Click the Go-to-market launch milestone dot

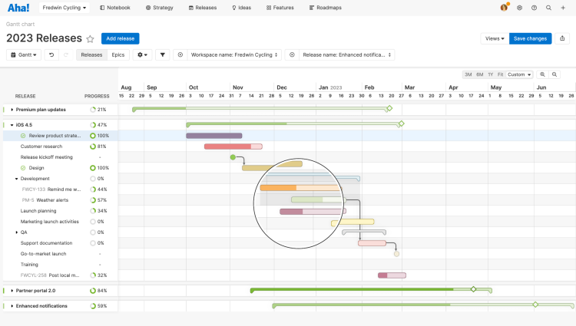[396, 254]
